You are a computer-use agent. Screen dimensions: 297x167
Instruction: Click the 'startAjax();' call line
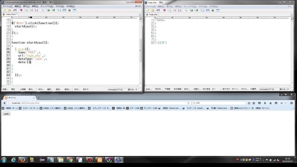click(x=26, y=26)
